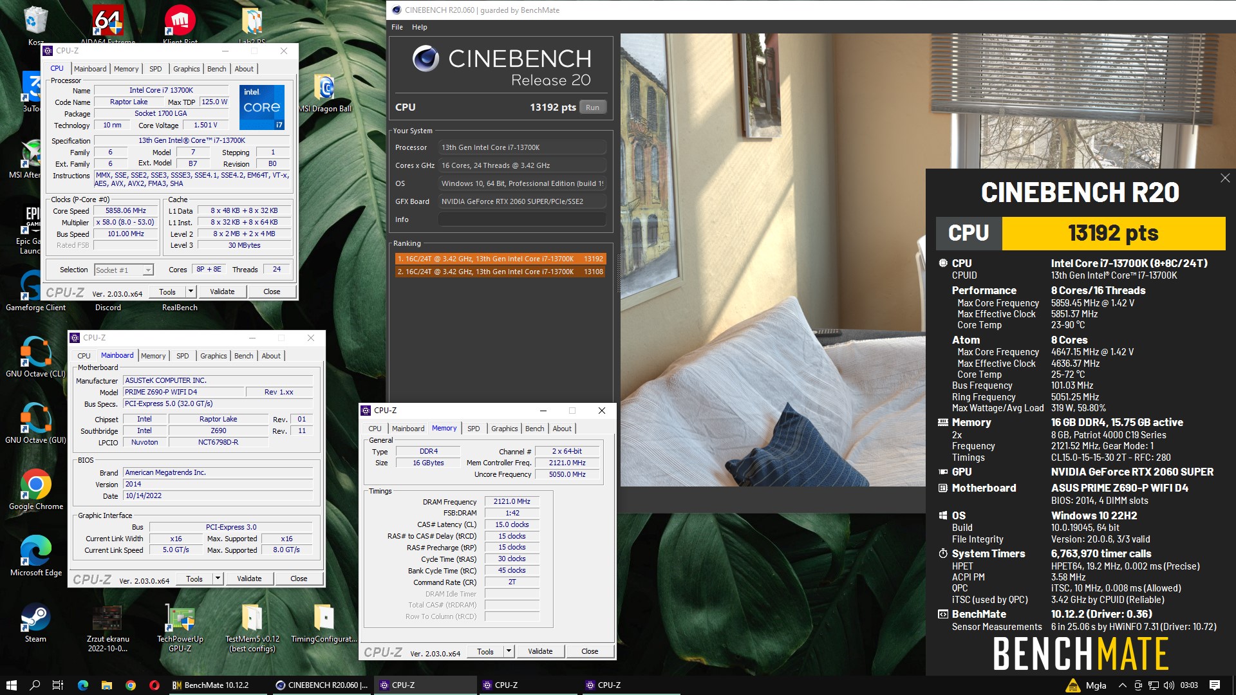This screenshot has width=1236, height=695.
Task: Switch to BenchMate 10.12.2 taskbar button
Action: pos(217,685)
